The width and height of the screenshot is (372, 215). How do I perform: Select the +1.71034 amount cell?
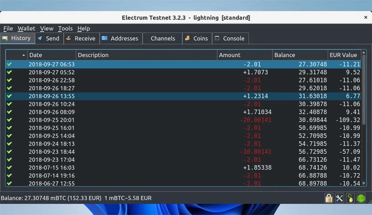257,112
